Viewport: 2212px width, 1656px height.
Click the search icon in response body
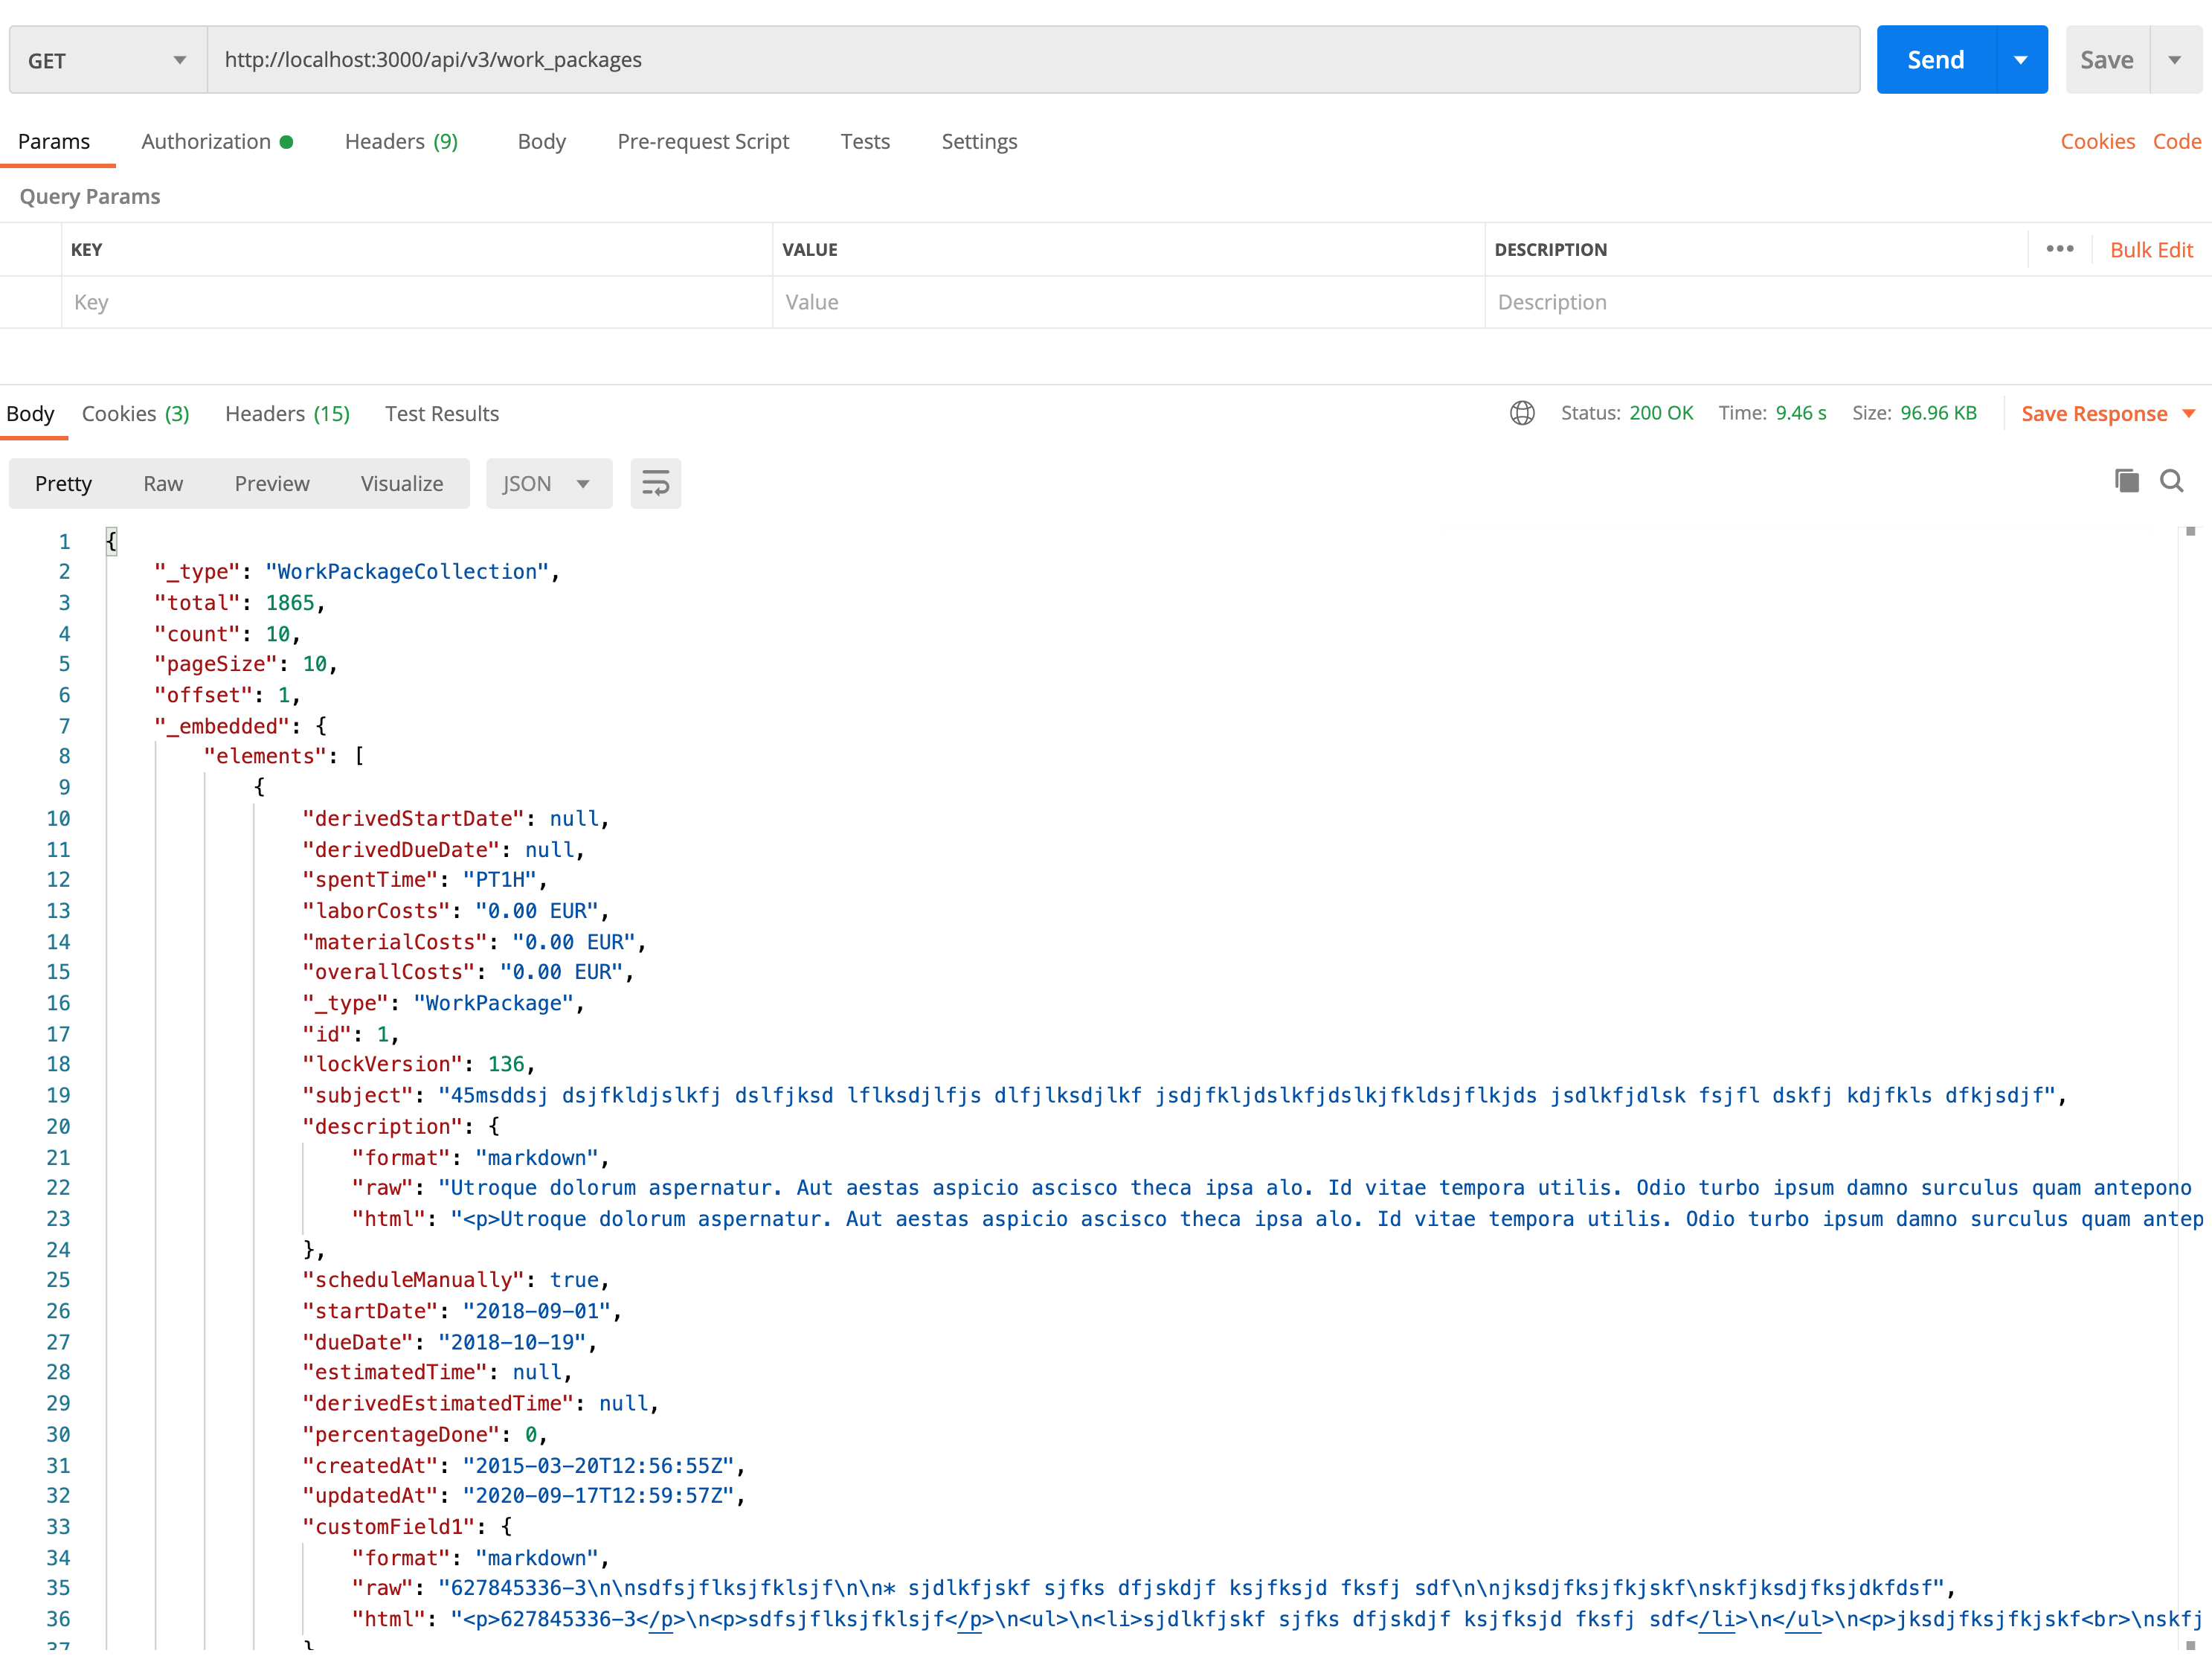tap(2170, 484)
